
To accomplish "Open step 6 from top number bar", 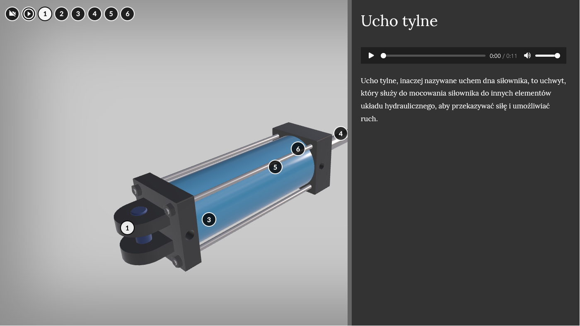I will (128, 14).
